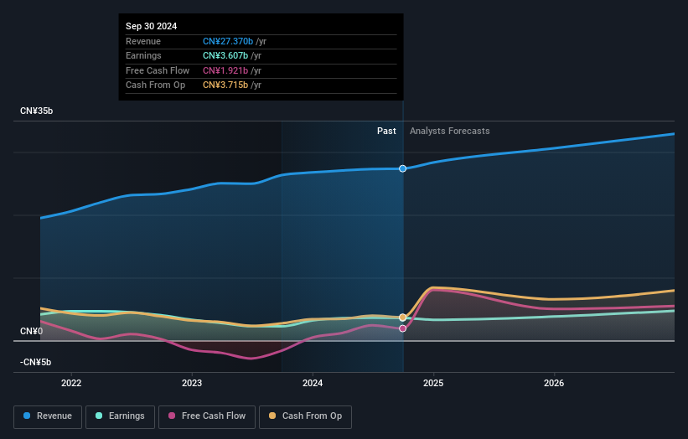Viewport: 688px width, 439px height.
Task: Click the teal Earnings legend dot
Action: coord(99,416)
